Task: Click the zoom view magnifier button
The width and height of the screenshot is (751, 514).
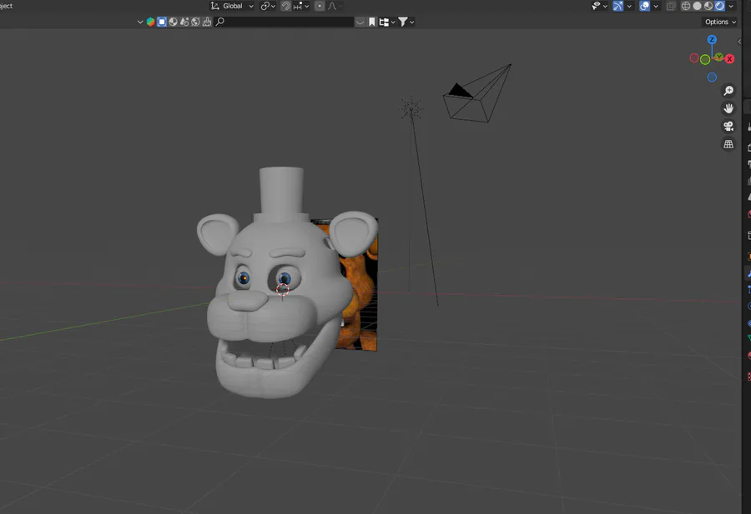Action: click(x=728, y=91)
